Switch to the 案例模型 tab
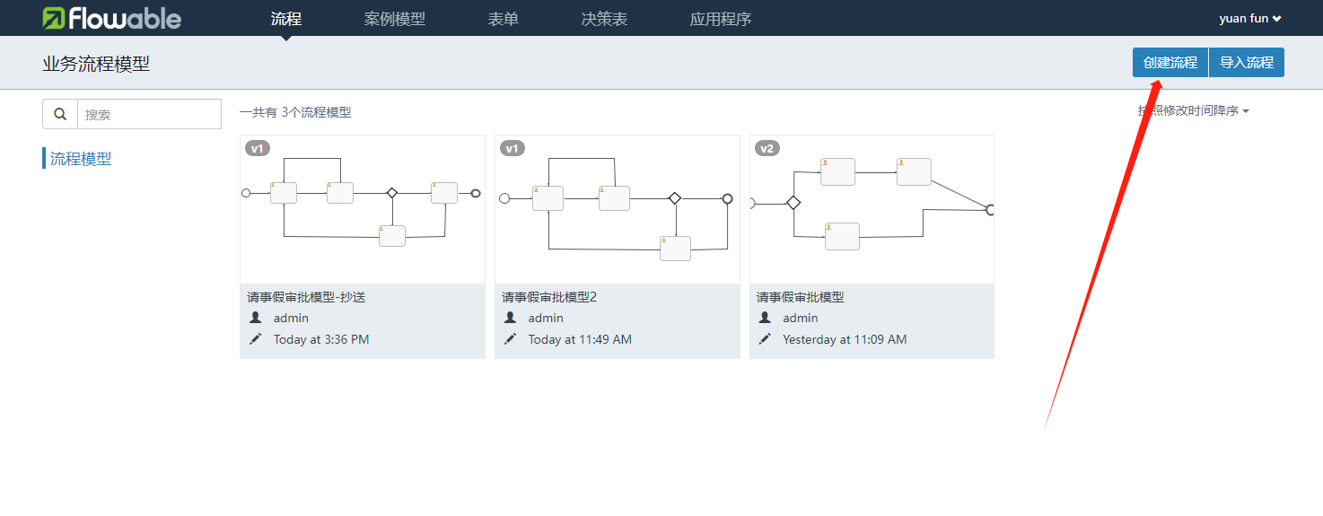The width and height of the screenshot is (1323, 516). [395, 19]
